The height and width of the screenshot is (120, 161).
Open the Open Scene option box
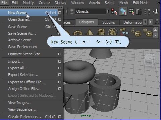(x=60, y=19)
